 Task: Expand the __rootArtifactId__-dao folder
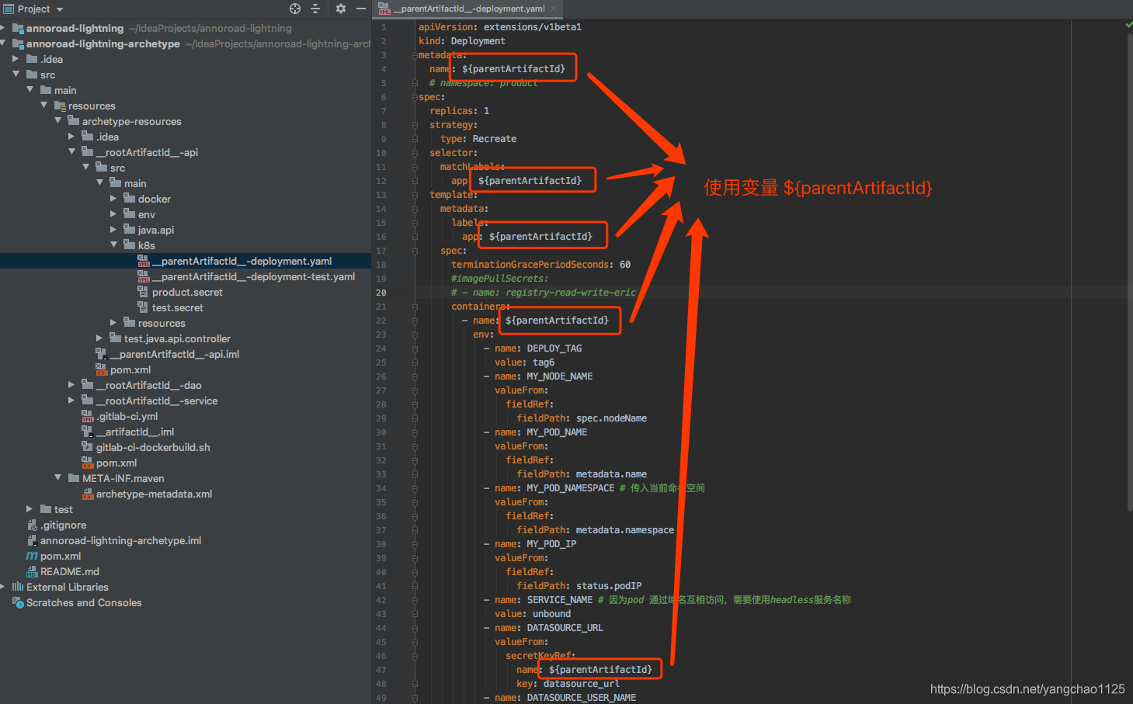click(x=72, y=385)
